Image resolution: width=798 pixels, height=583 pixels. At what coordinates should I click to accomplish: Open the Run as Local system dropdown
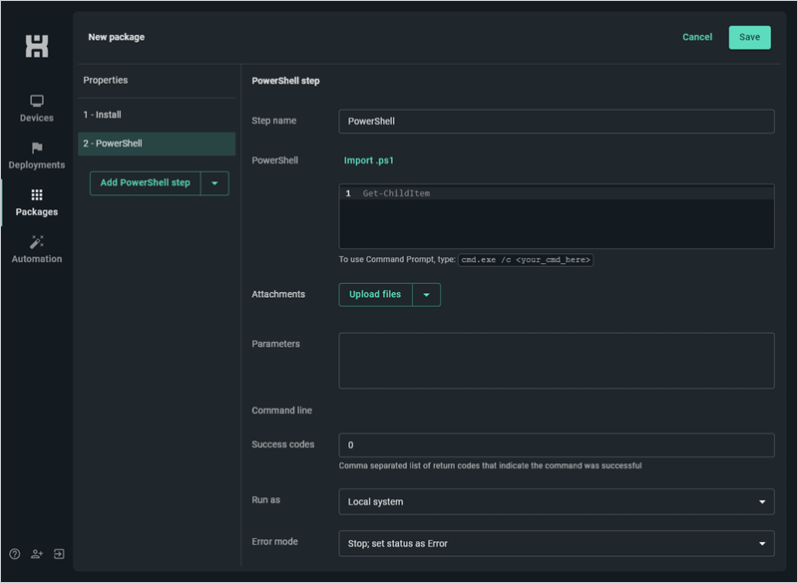coord(557,501)
